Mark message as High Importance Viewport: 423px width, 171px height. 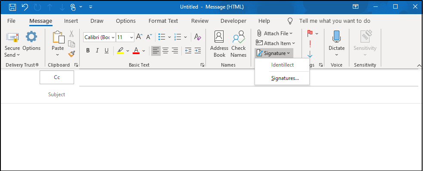pyautogui.click(x=310, y=44)
